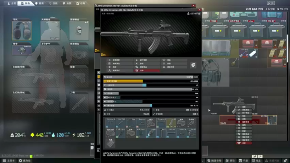Click the edit preset button in inspect window

120,64
